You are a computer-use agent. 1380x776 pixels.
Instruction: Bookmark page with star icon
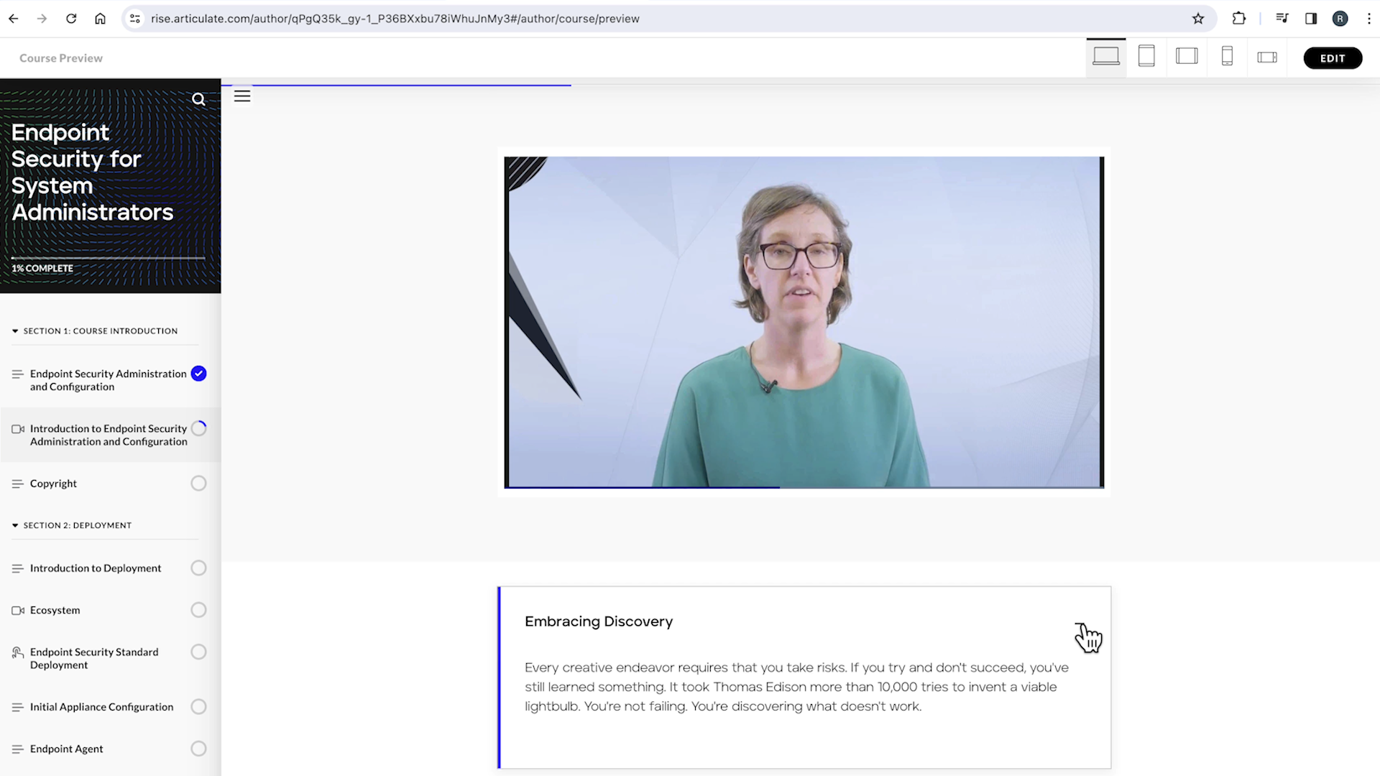pos(1197,19)
